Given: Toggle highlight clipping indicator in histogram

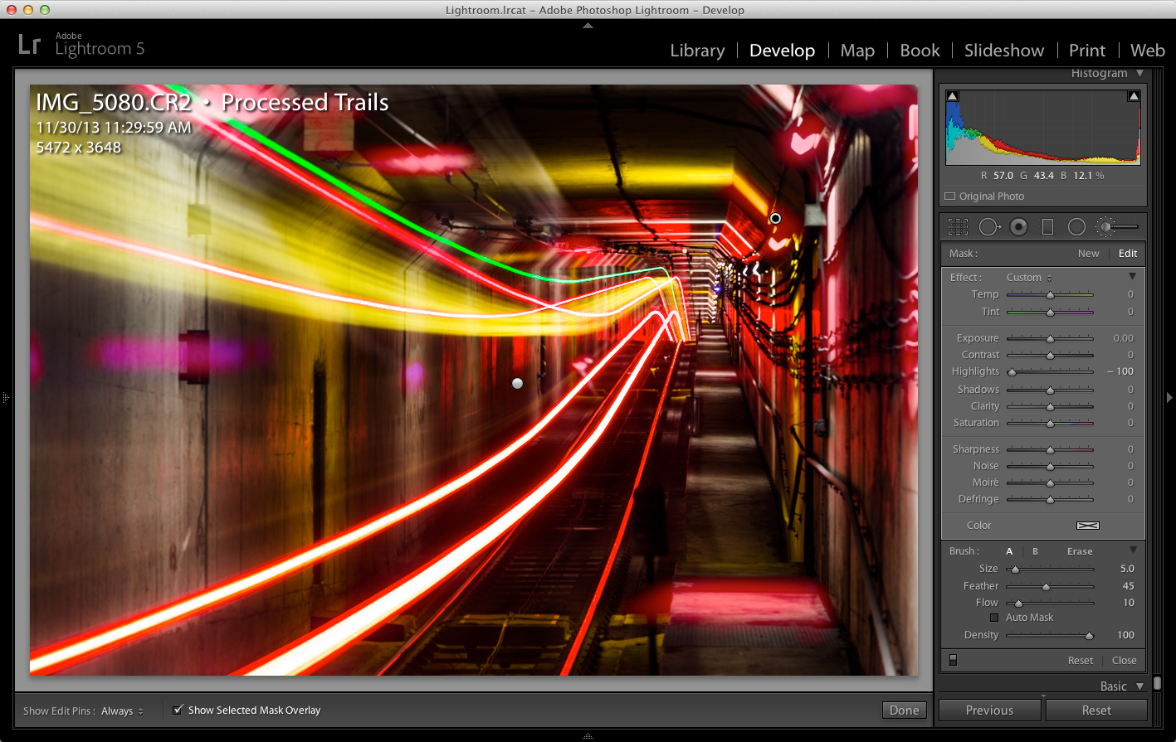Looking at the screenshot, I should tap(1134, 96).
